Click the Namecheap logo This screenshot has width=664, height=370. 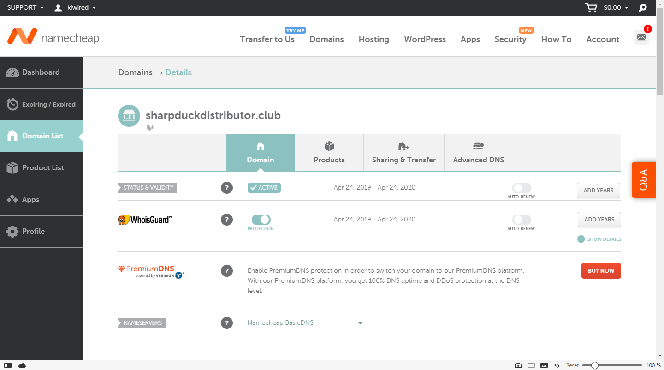53,36
